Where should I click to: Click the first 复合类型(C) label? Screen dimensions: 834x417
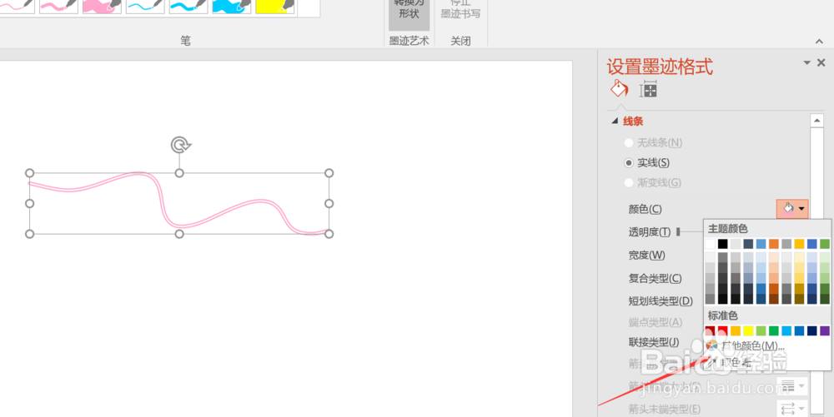tap(656, 278)
